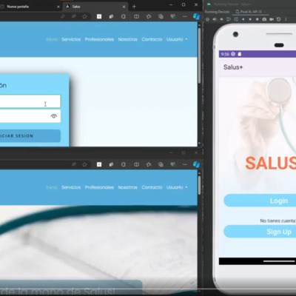The width and height of the screenshot is (296, 296).
Task: Select Running Devices tab in Android Studio
Action: pos(217,12)
